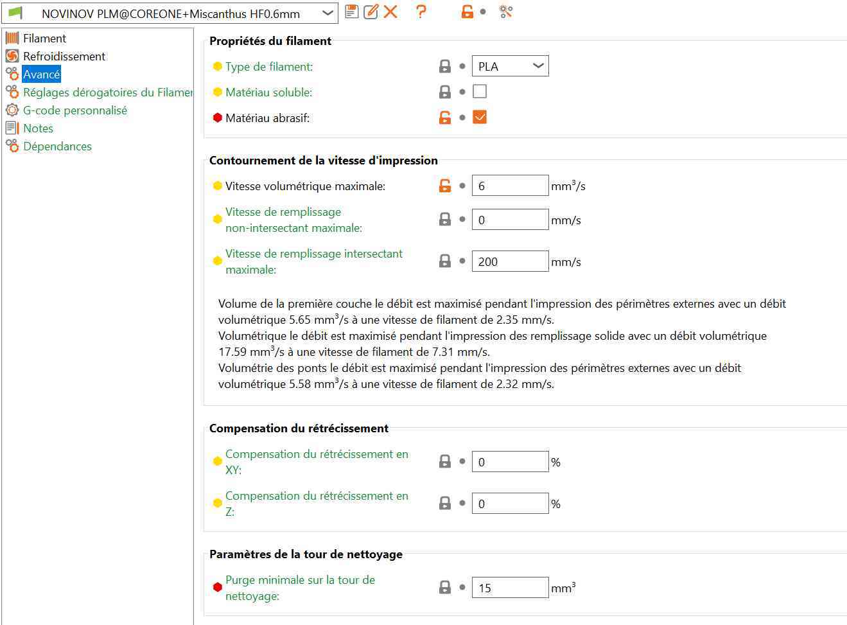Click the Compensation du rétrécissement en XY label
The width and height of the screenshot is (847, 625).
(x=317, y=462)
